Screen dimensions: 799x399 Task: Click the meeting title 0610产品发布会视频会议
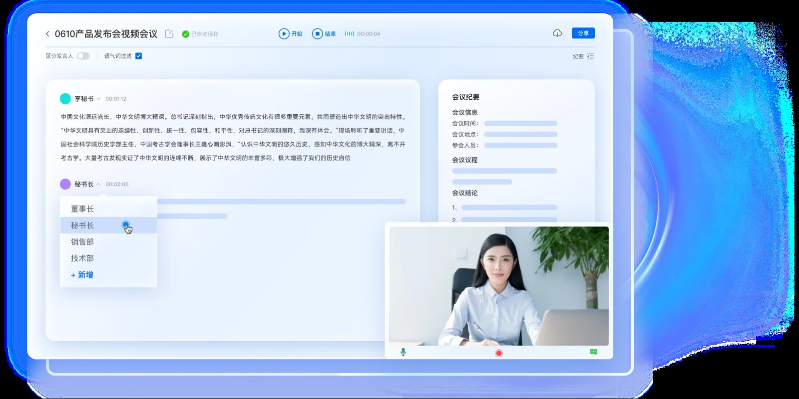coord(106,34)
